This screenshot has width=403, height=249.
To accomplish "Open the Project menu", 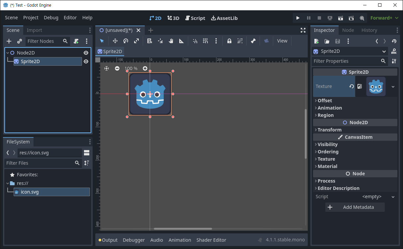I will pyautogui.click(x=31, y=18).
